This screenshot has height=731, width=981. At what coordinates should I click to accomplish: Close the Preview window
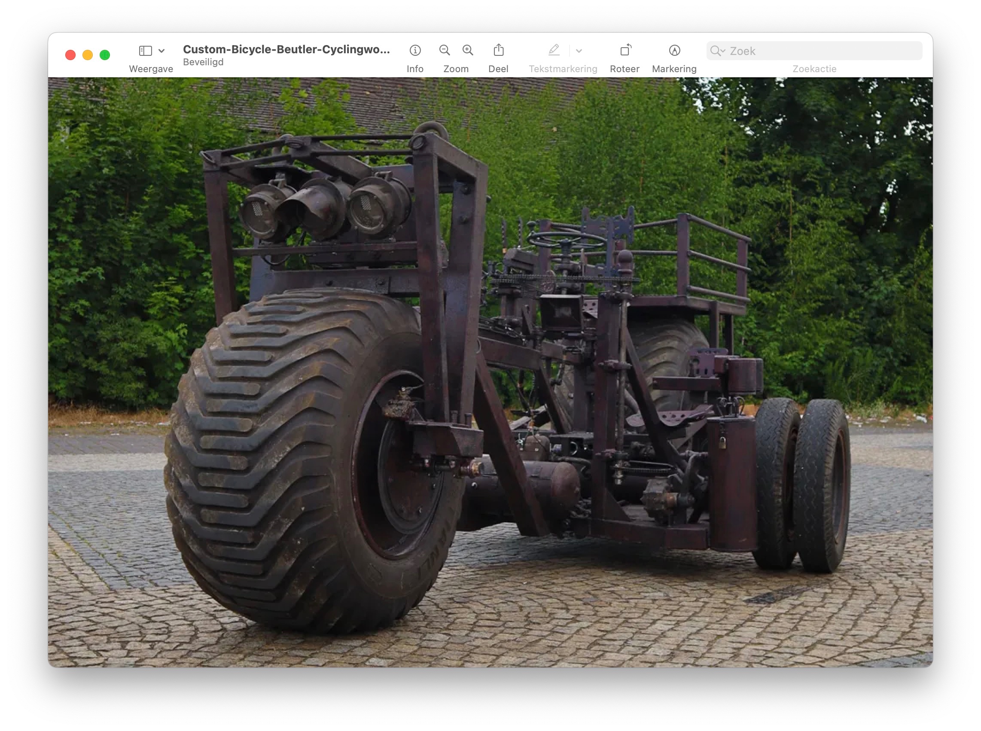tap(70, 55)
